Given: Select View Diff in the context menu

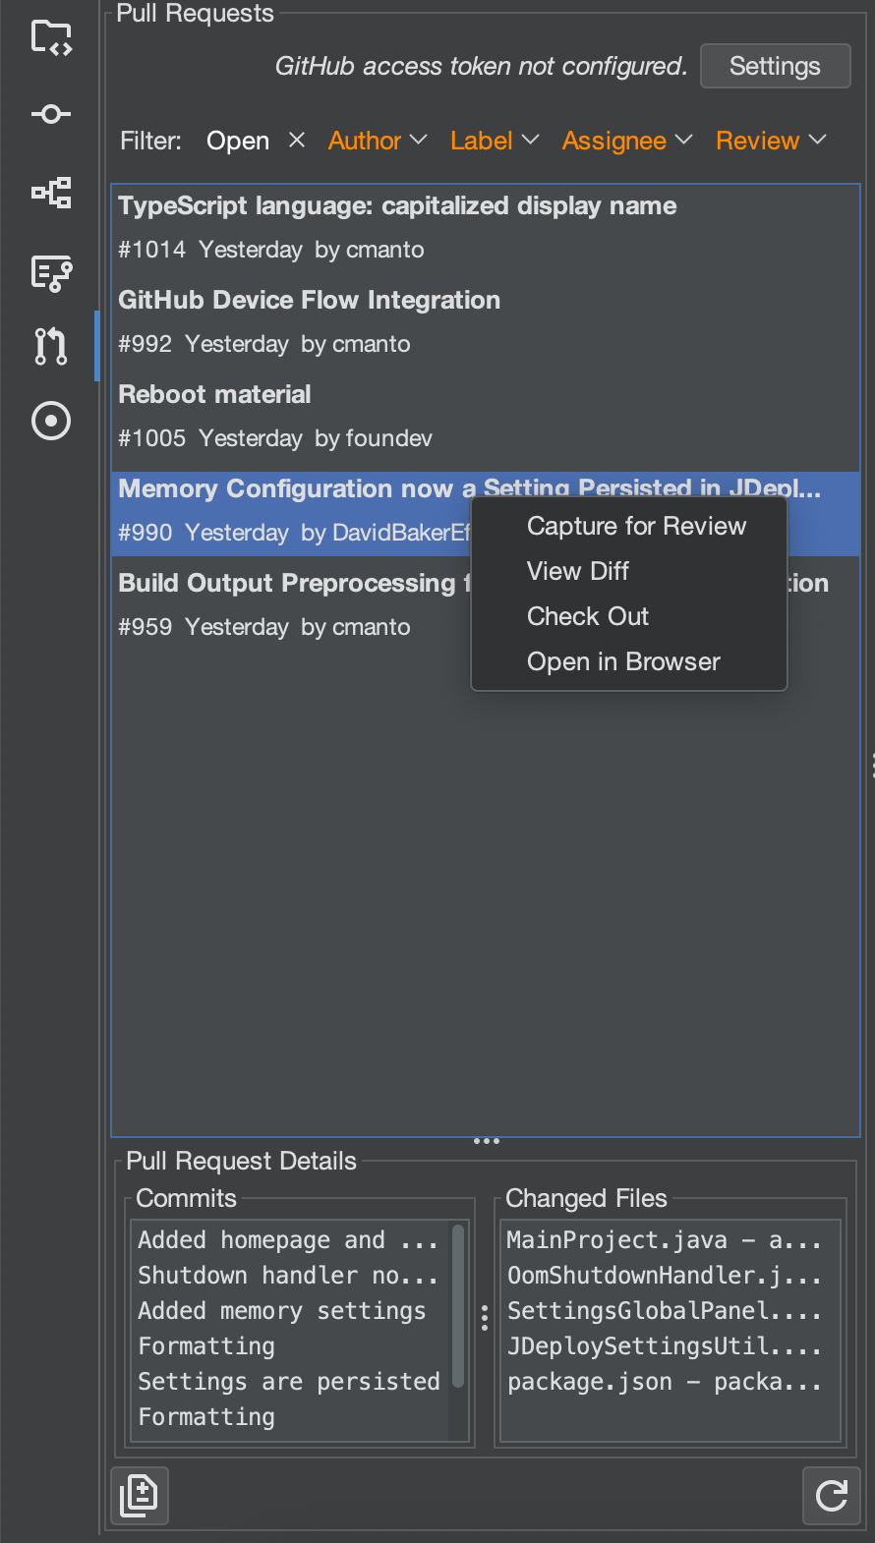Looking at the screenshot, I should (x=578, y=571).
